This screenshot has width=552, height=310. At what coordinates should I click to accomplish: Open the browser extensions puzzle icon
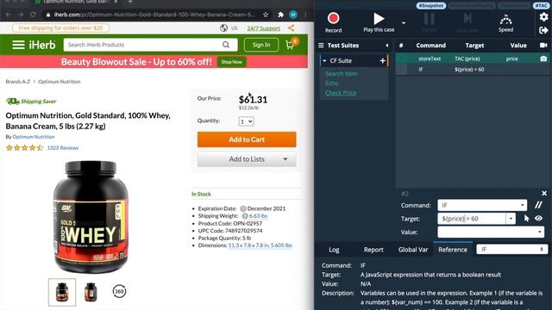click(280, 15)
